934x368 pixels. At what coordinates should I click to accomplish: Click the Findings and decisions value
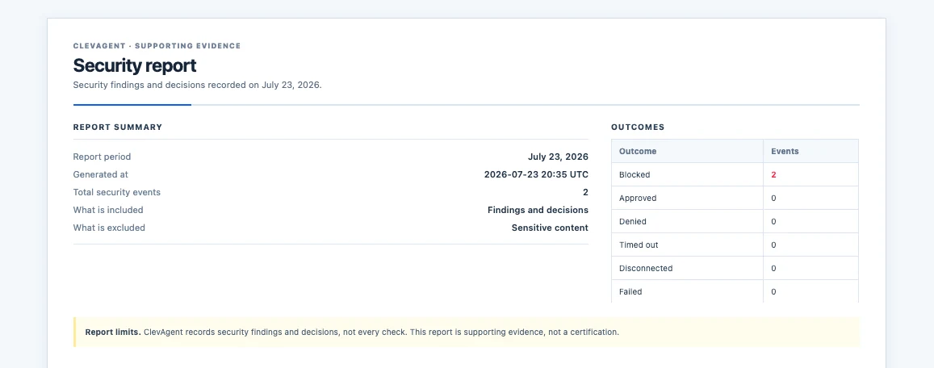[x=538, y=210]
